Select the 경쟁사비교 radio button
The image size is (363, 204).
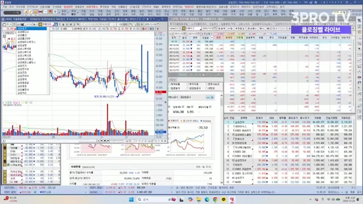click(x=206, y=84)
